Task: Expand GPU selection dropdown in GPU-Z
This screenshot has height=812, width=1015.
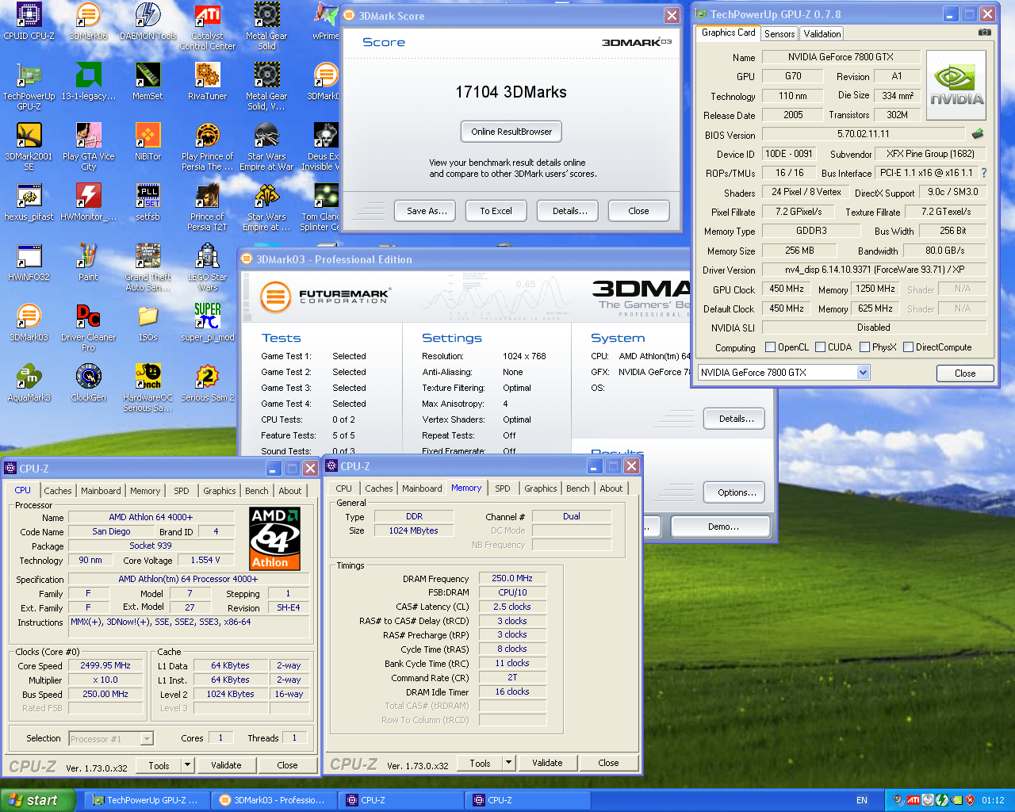Action: [864, 373]
